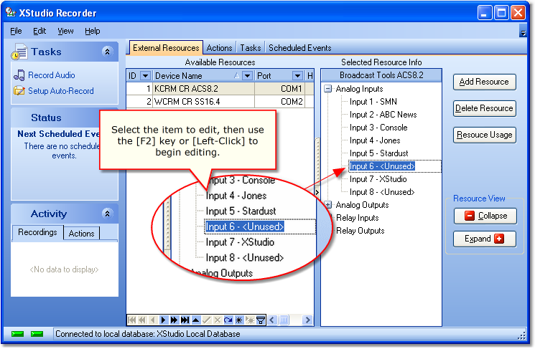
Task: Jump forward a page with double-right arrow
Action: coord(174,320)
